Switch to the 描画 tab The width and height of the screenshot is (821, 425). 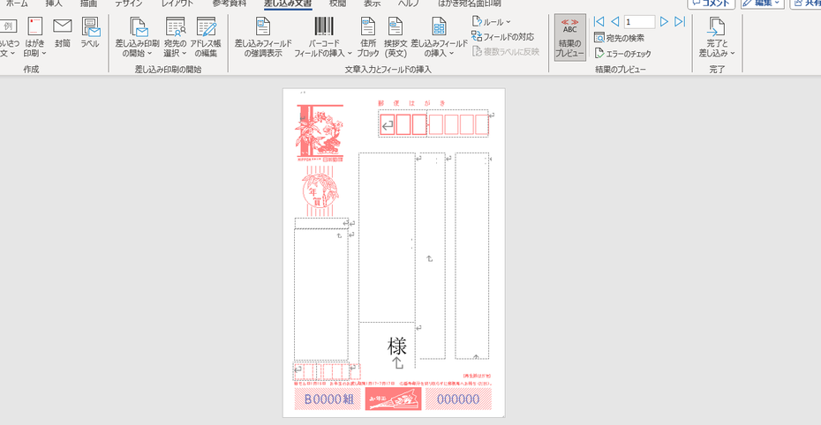(88, 4)
